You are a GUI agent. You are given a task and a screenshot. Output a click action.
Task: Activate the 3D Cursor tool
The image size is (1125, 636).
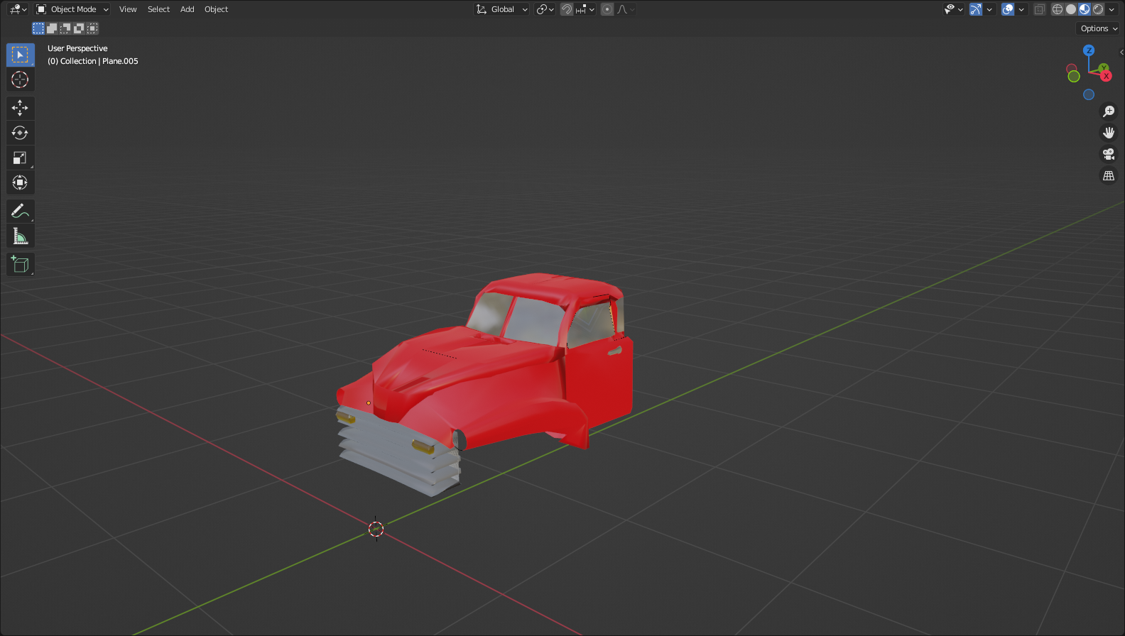20,79
